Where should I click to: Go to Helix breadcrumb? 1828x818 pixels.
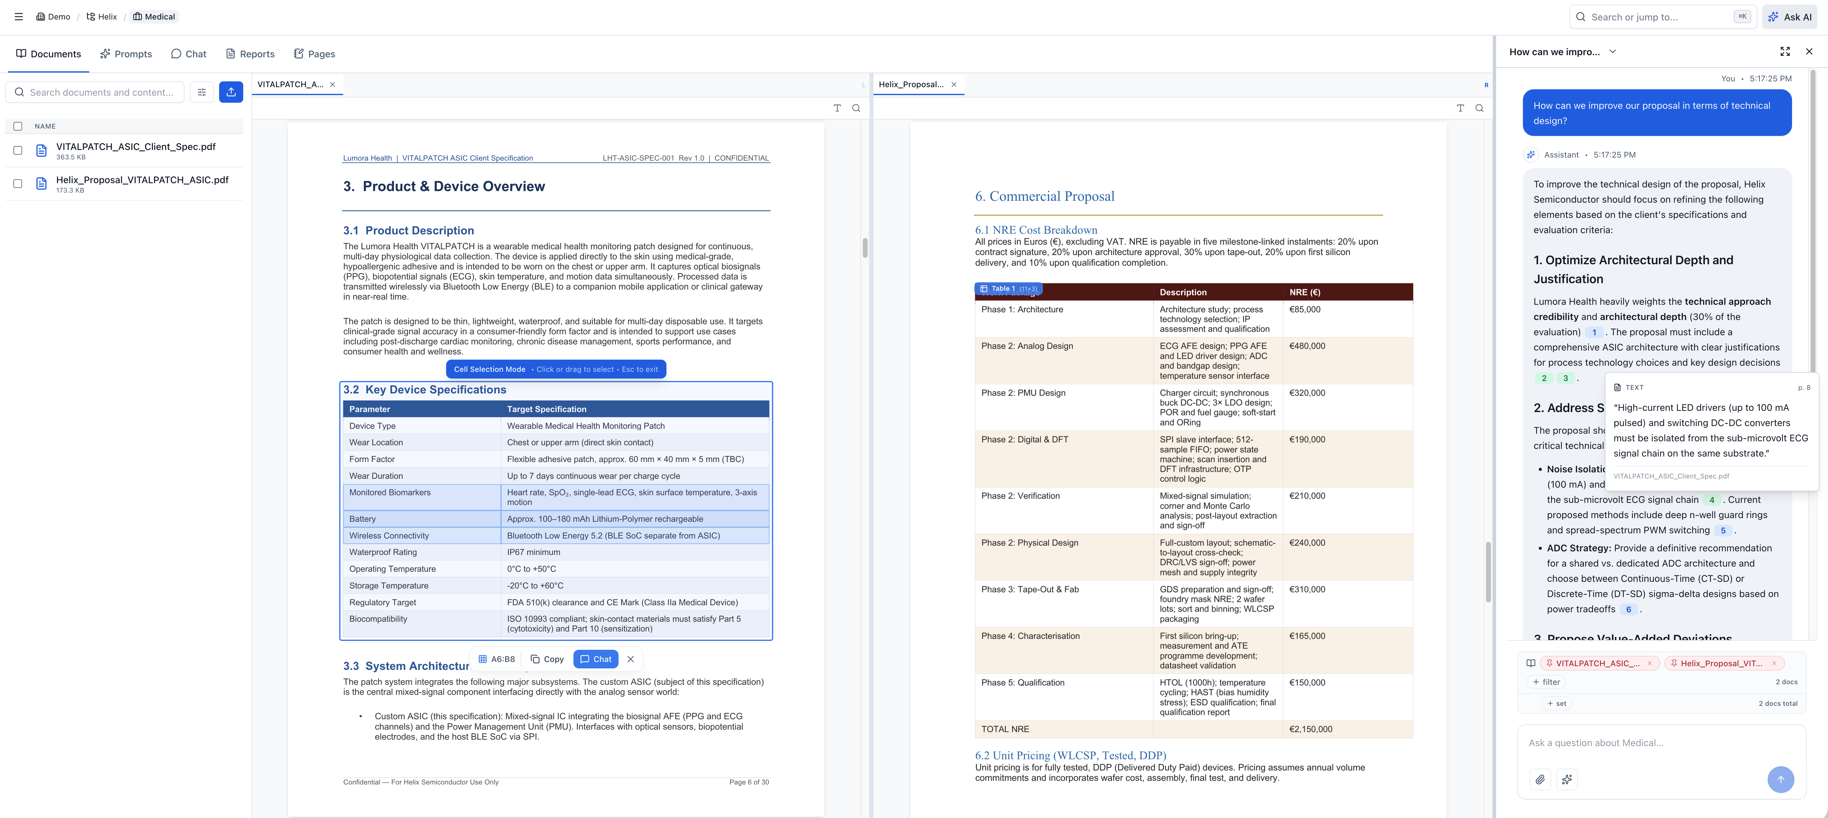pyautogui.click(x=101, y=16)
